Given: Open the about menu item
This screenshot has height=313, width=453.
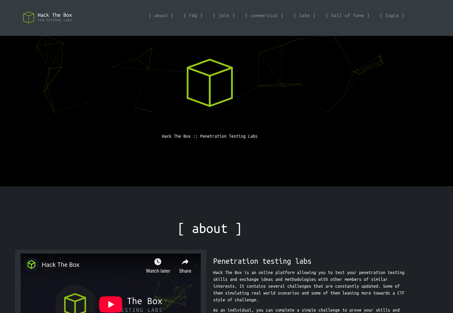Looking at the screenshot, I should click(161, 16).
